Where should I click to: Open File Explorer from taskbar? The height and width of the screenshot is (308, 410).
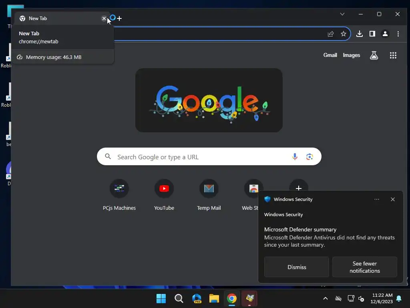point(214,298)
